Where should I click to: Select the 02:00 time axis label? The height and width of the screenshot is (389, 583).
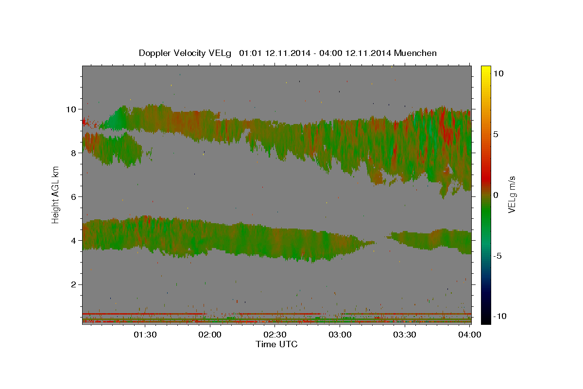point(210,335)
